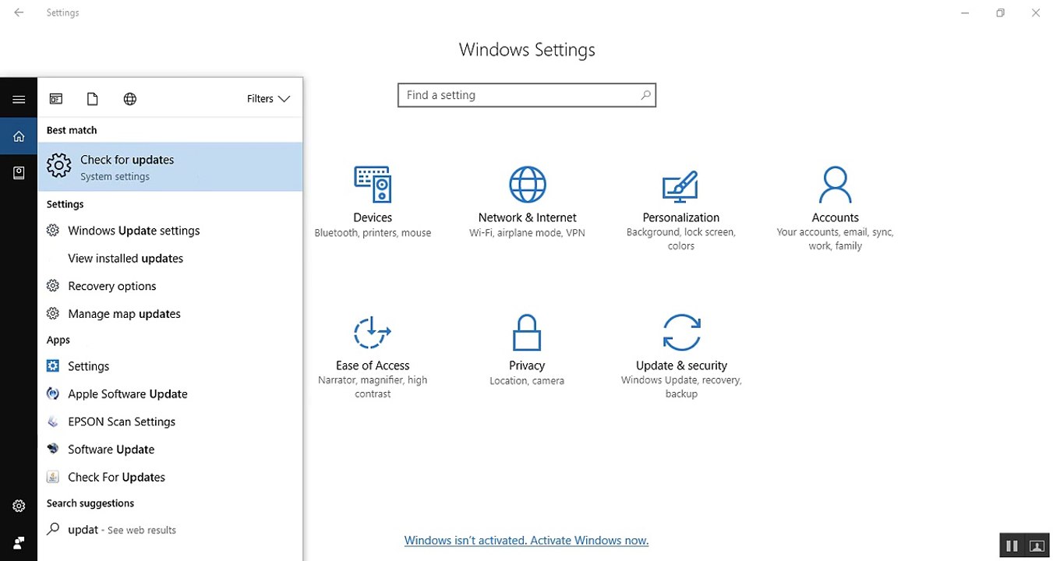The width and height of the screenshot is (1053, 561).
Task: Expand the Filters dropdown
Action: pos(268,99)
